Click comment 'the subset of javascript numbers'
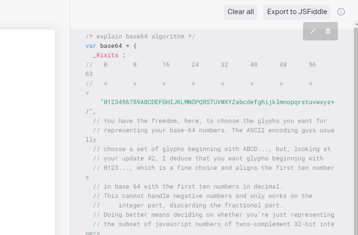Image resolution: width=358 pixels, height=235 pixels. click(x=210, y=228)
